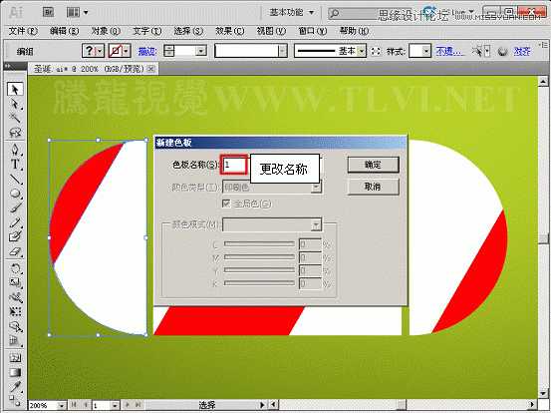Open the 对象 menu
The width and height of the screenshot is (551, 413).
pos(106,31)
